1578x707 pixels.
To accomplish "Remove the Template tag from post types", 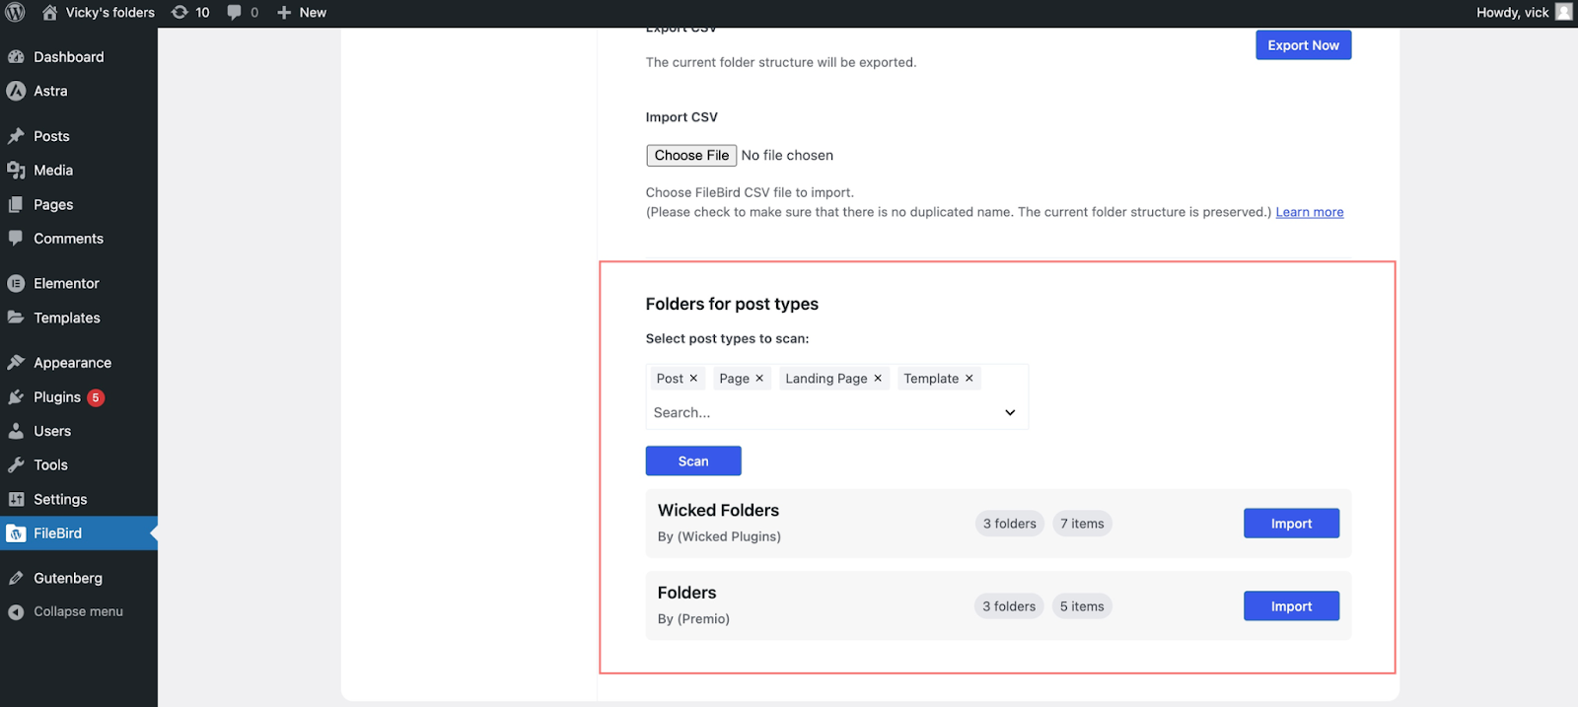I will (969, 379).
